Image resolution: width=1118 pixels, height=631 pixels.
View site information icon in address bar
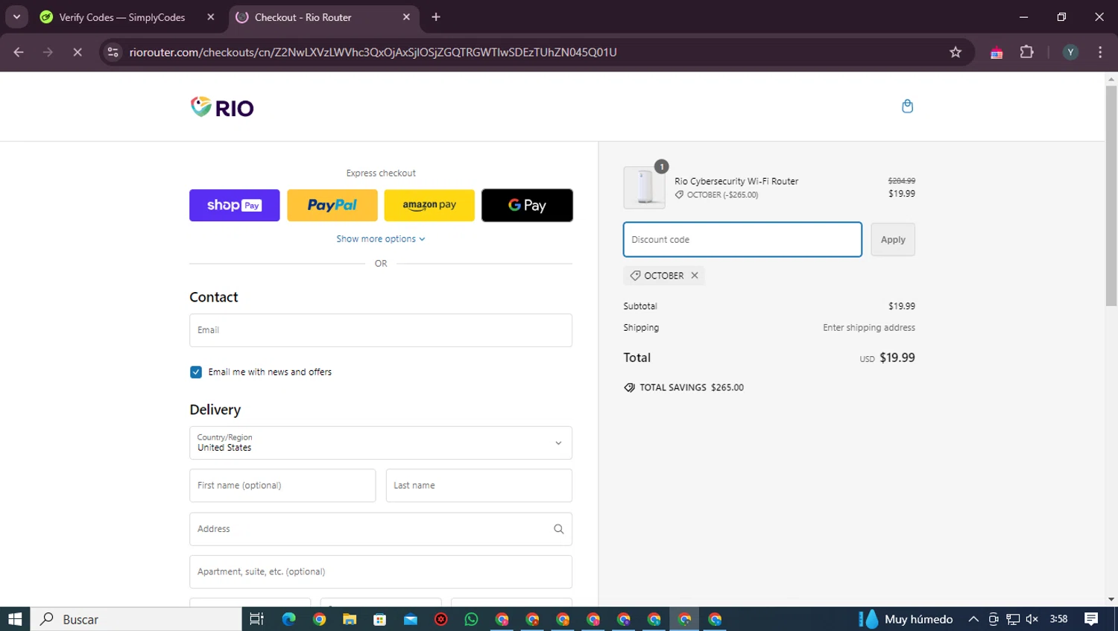pyautogui.click(x=113, y=52)
